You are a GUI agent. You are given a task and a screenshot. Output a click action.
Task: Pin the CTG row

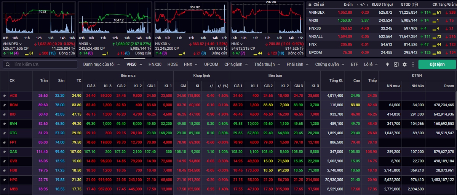[5, 133]
